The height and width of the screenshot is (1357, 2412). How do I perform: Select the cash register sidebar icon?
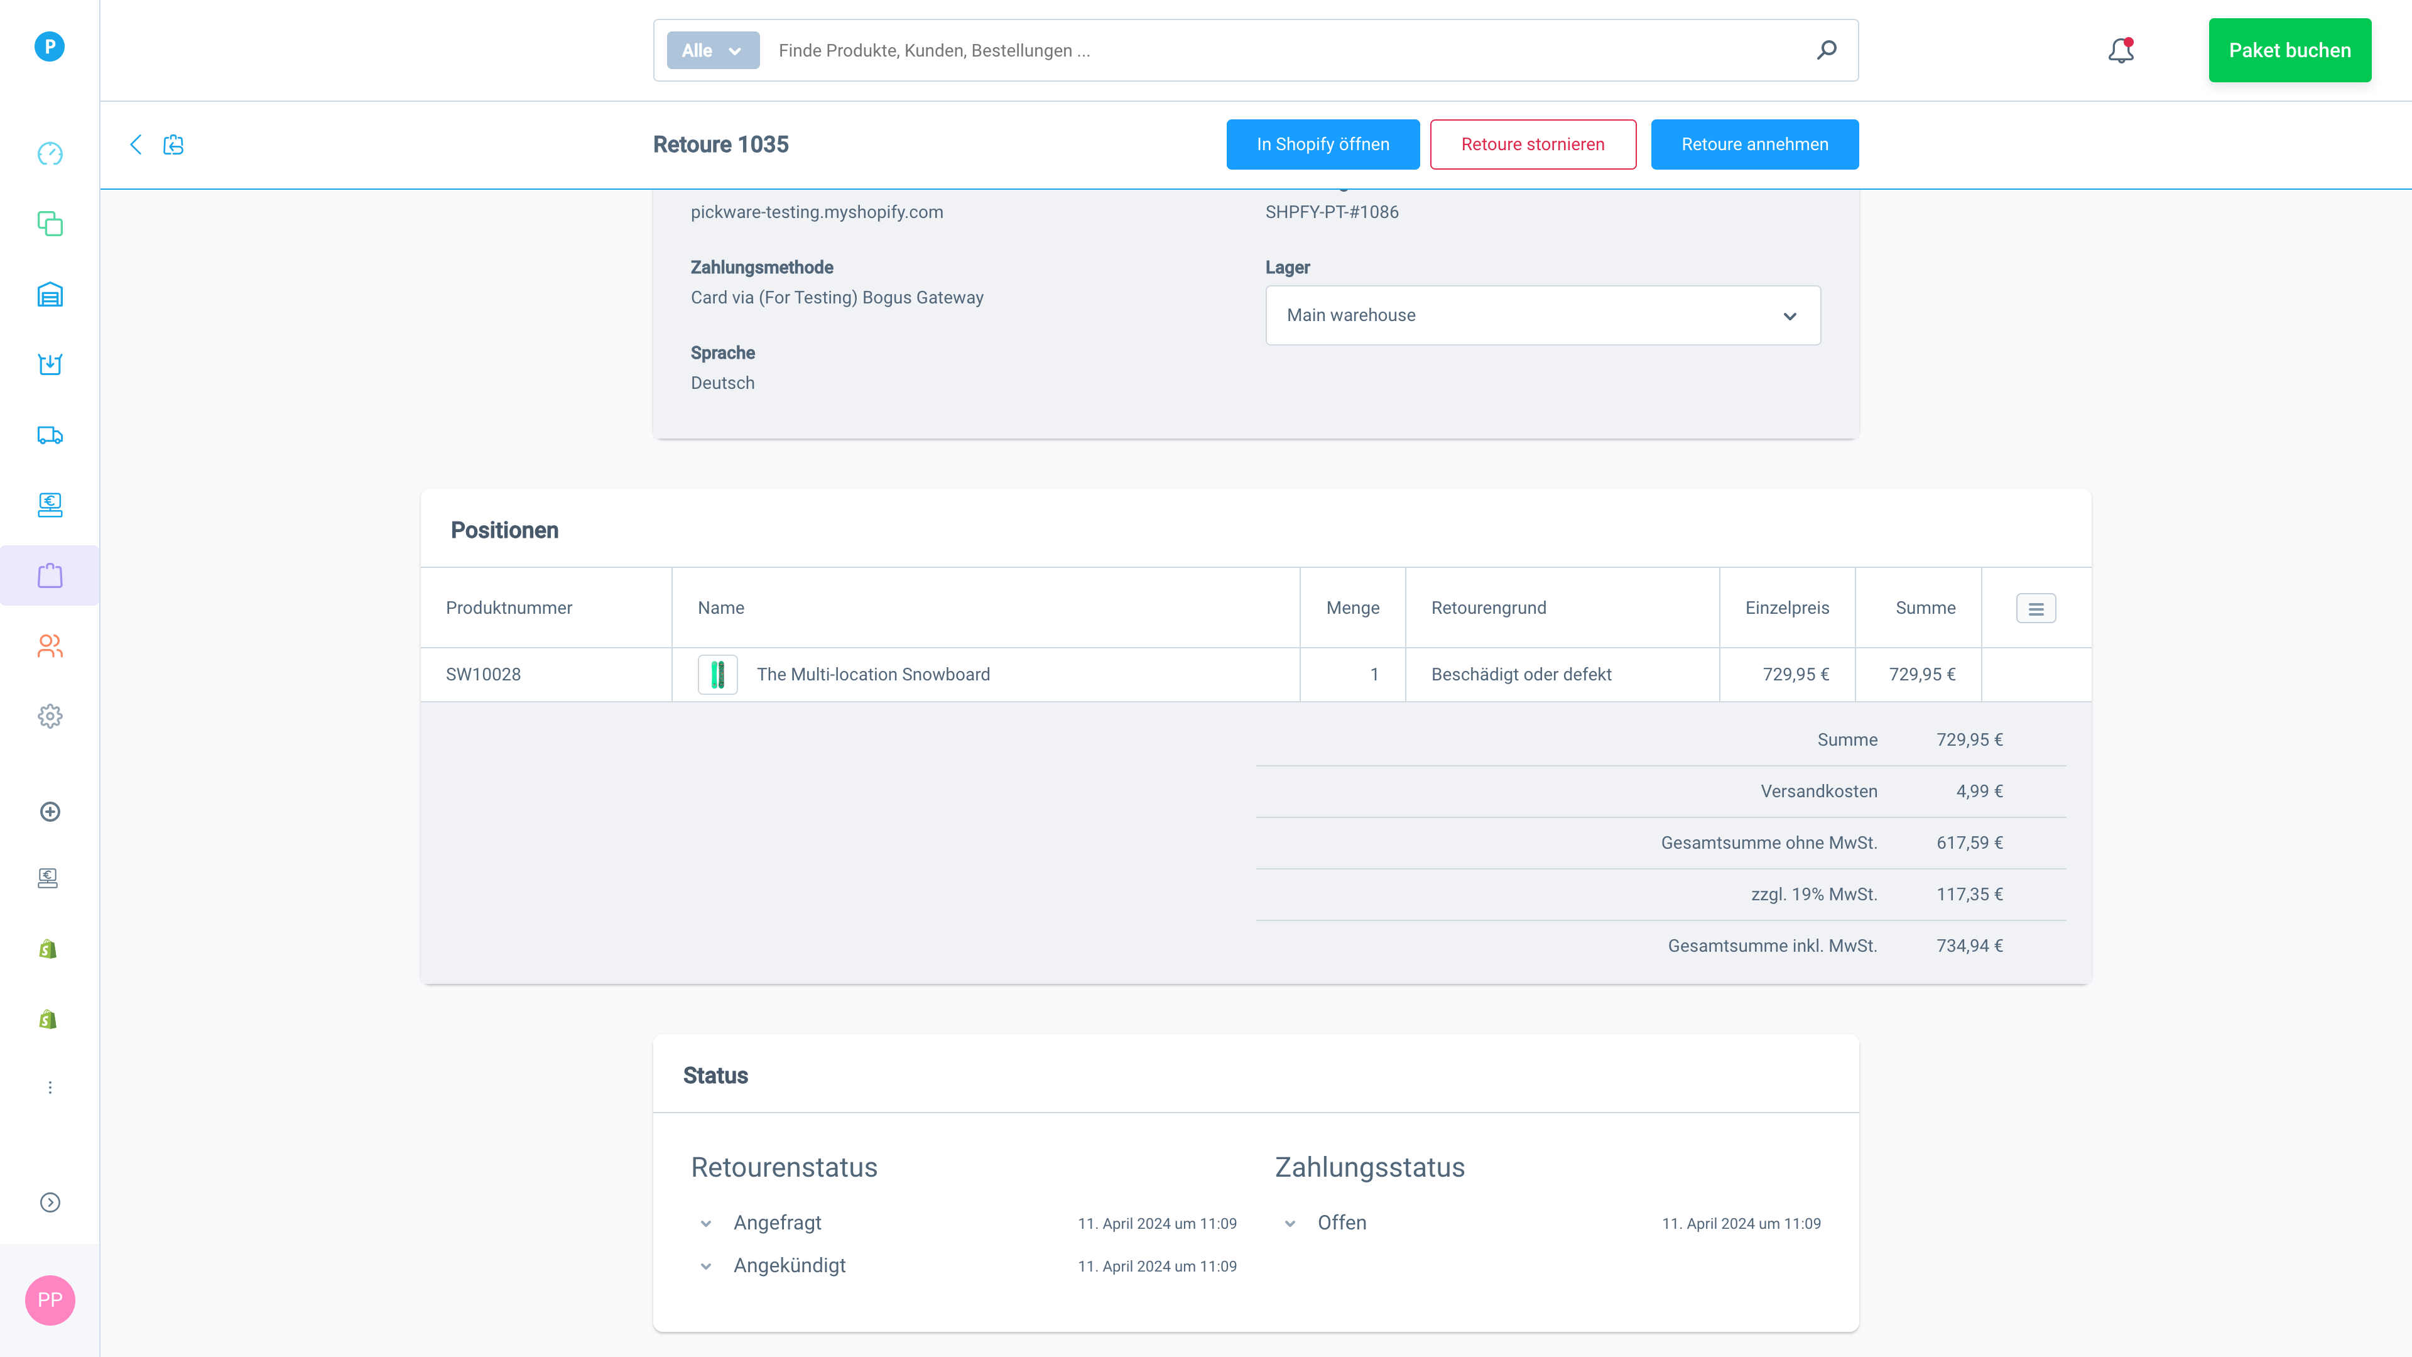49,504
